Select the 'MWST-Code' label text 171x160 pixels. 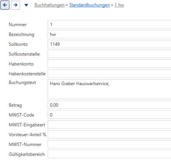point(21,115)
